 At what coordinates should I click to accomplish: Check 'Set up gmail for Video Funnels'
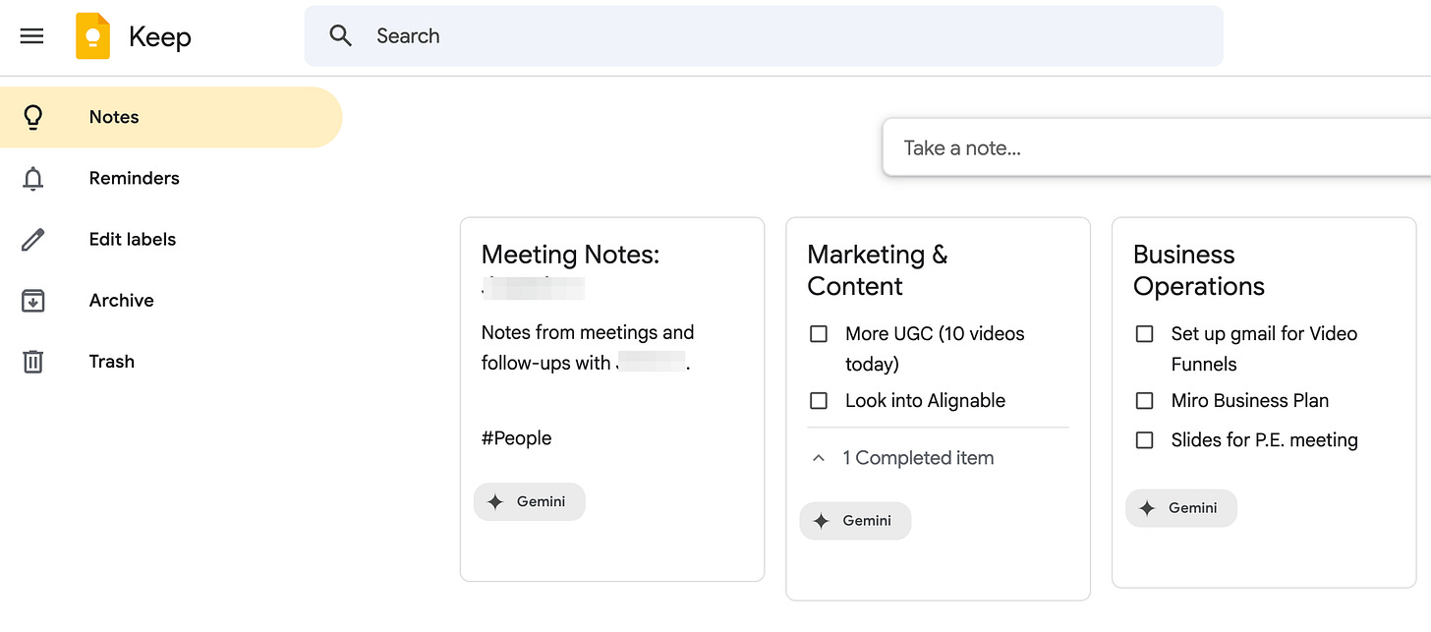coord(1143,333)
